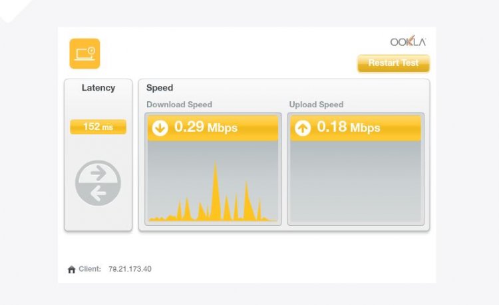Select the 0.18 Mbps upload value
This screenshot has height=305, width=499.
click(349, 127)
